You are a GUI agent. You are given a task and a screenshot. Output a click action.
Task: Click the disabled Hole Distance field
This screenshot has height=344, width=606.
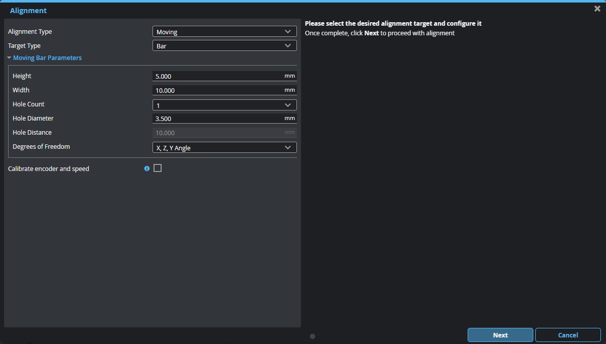217,133
